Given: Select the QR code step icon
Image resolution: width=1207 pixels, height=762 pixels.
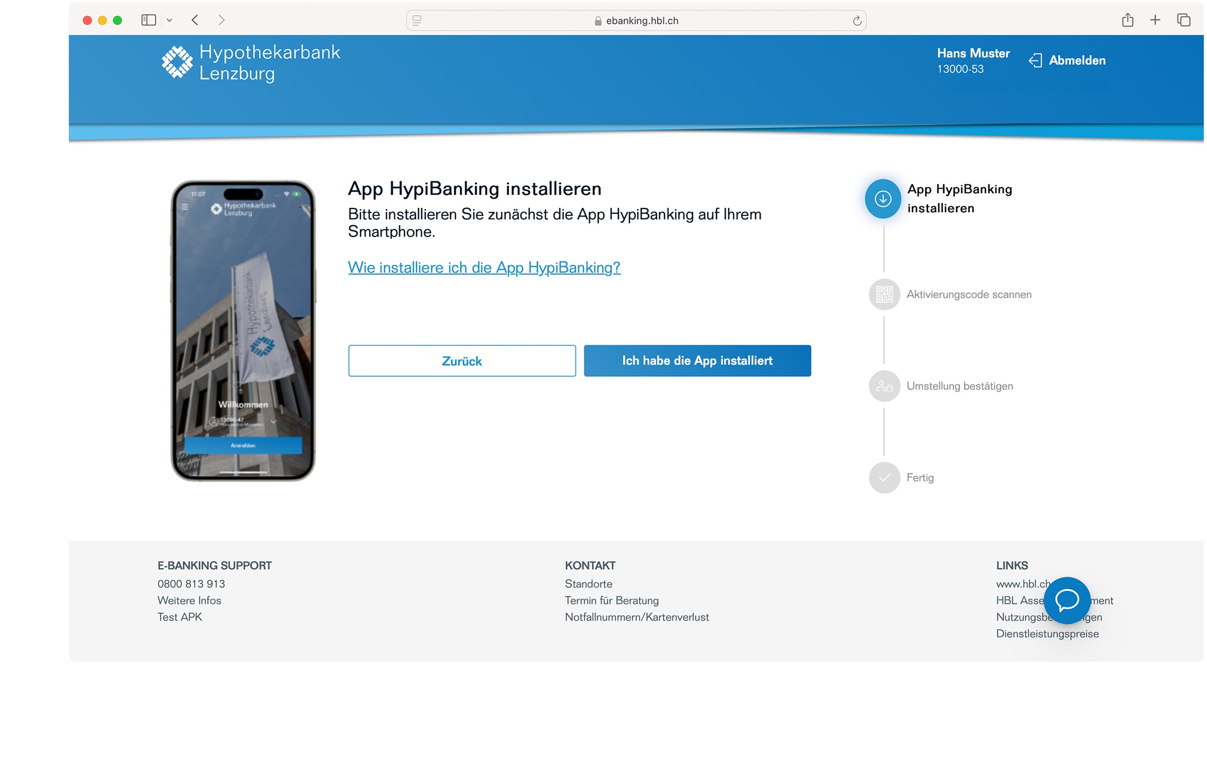Looking at the screenshot, I should (x=885, y=295).
